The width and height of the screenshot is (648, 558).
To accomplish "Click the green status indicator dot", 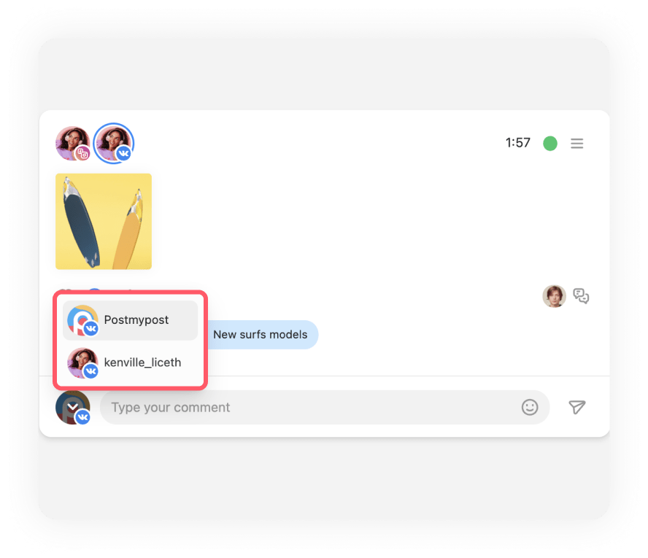I will (549, 143).
